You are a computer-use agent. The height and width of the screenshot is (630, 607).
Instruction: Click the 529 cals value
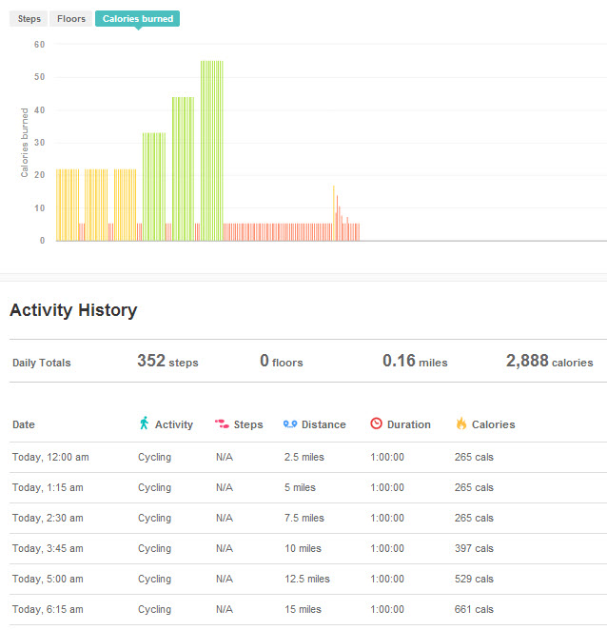coord(474,580)
